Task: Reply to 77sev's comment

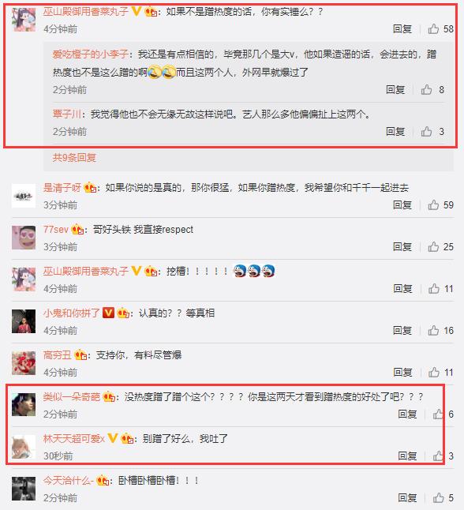Action: click(402, 247)
